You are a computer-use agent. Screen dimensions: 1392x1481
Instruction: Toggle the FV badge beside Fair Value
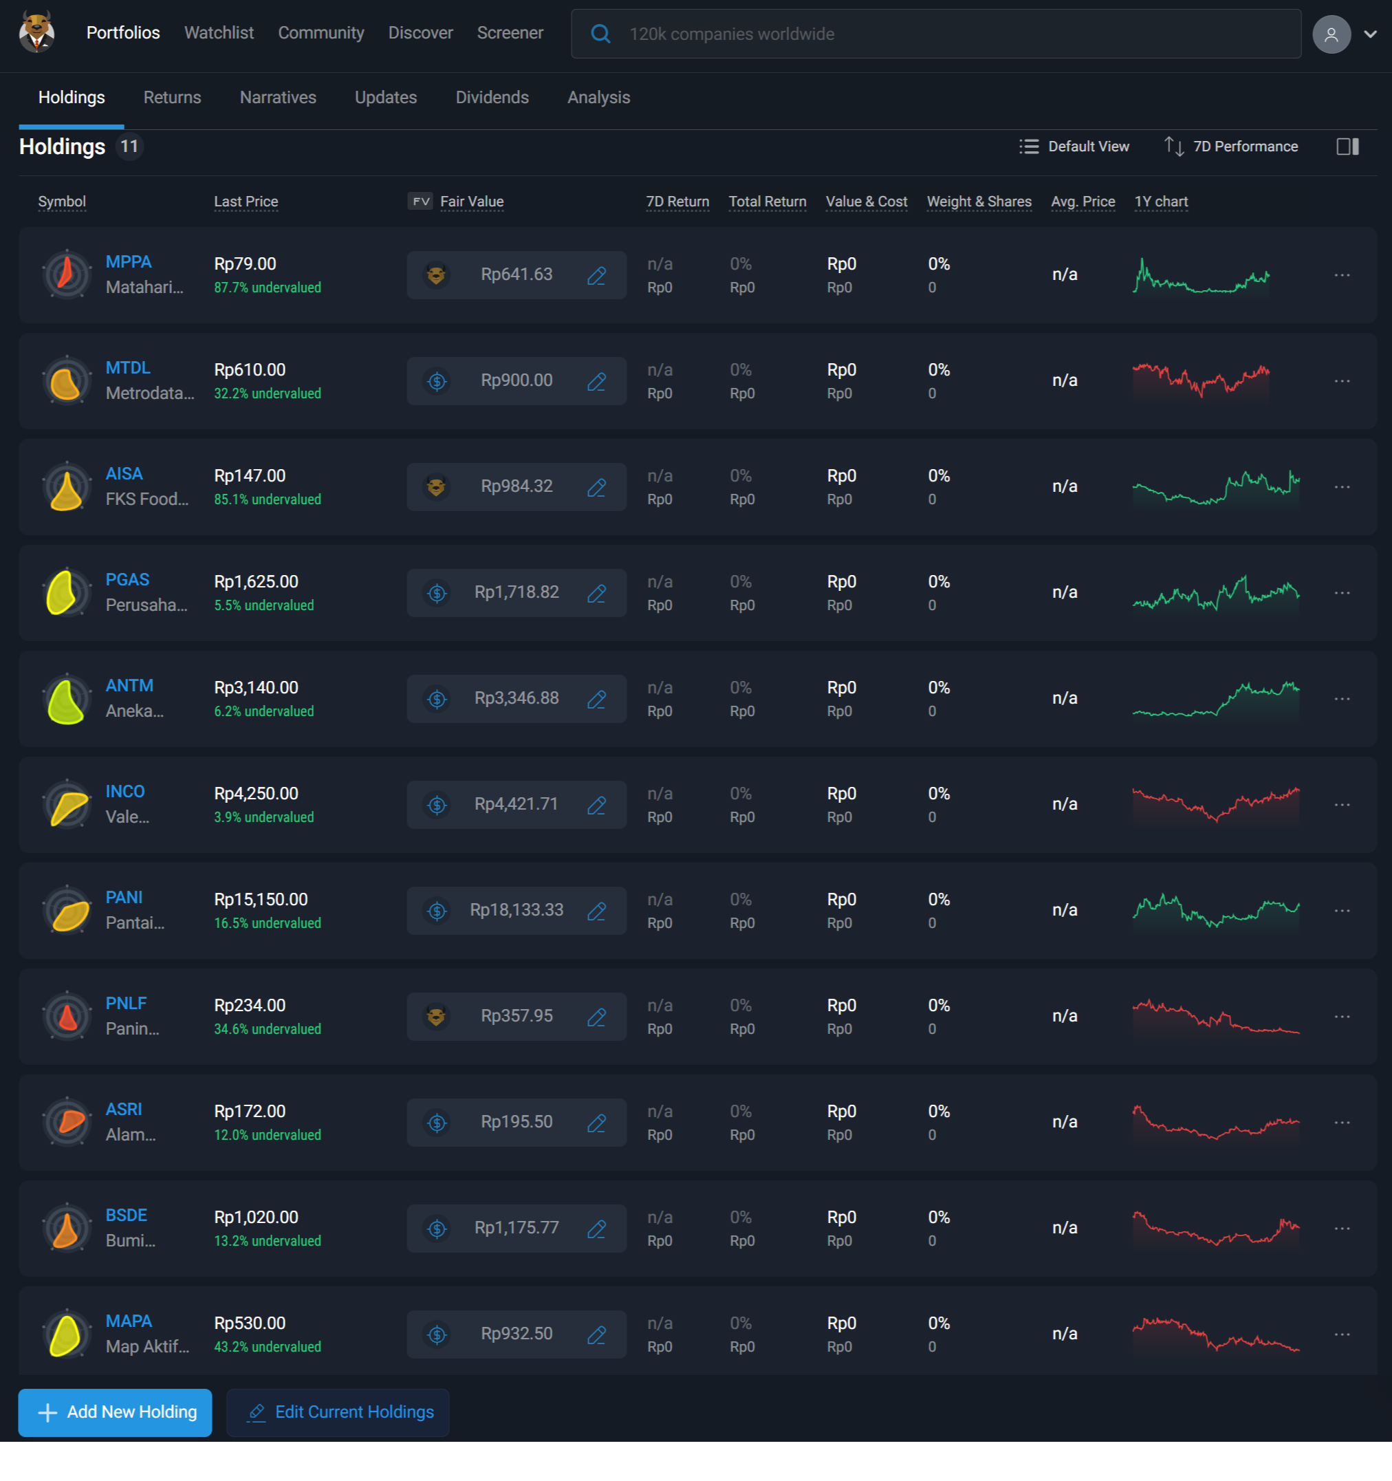(420, 201)
